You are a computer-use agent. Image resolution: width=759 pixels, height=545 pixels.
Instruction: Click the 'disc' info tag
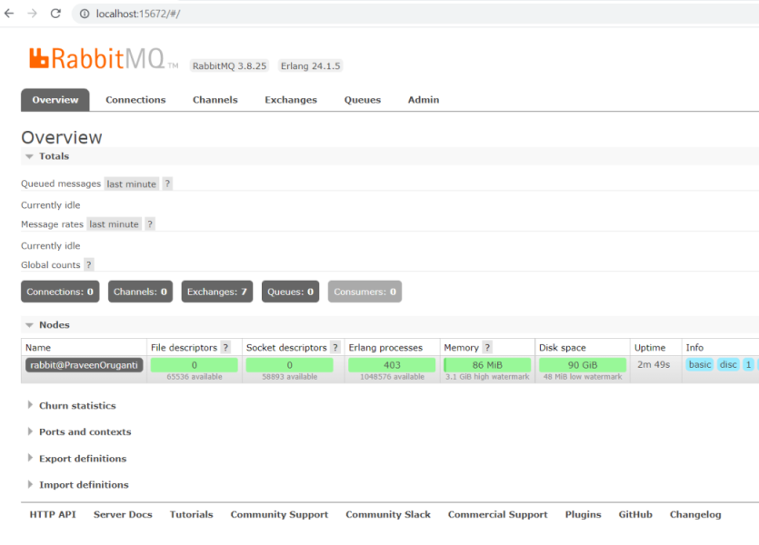(x=728, y=364)
